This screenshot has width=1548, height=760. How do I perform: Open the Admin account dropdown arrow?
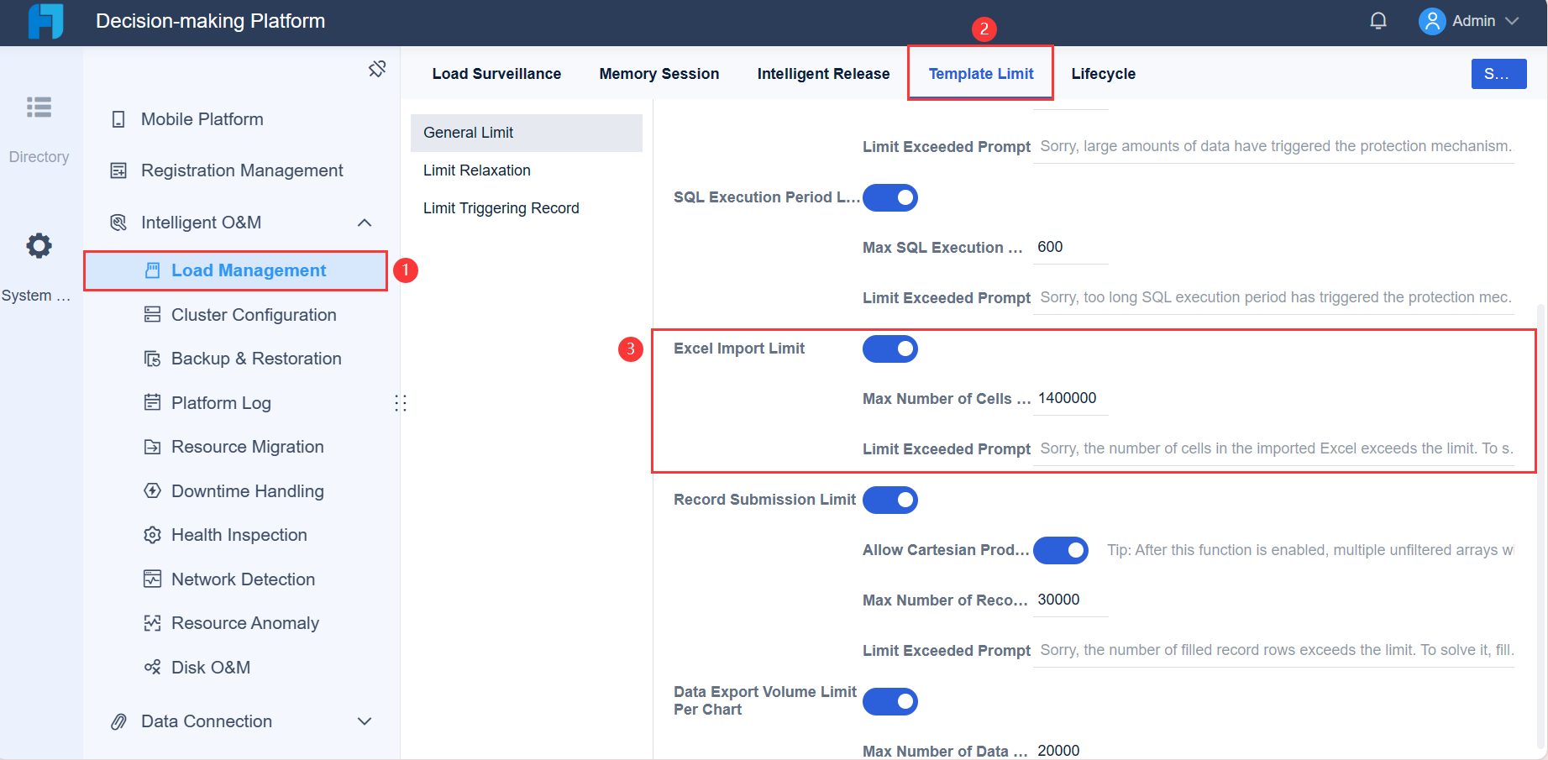1513,21
